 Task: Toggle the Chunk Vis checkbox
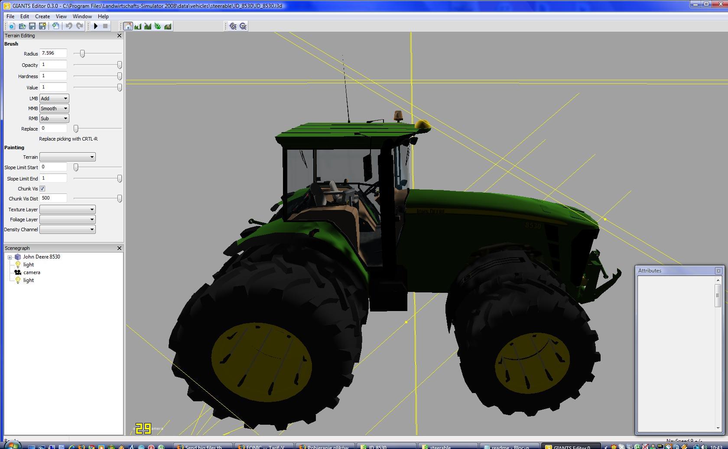click(x=42, y=189)
